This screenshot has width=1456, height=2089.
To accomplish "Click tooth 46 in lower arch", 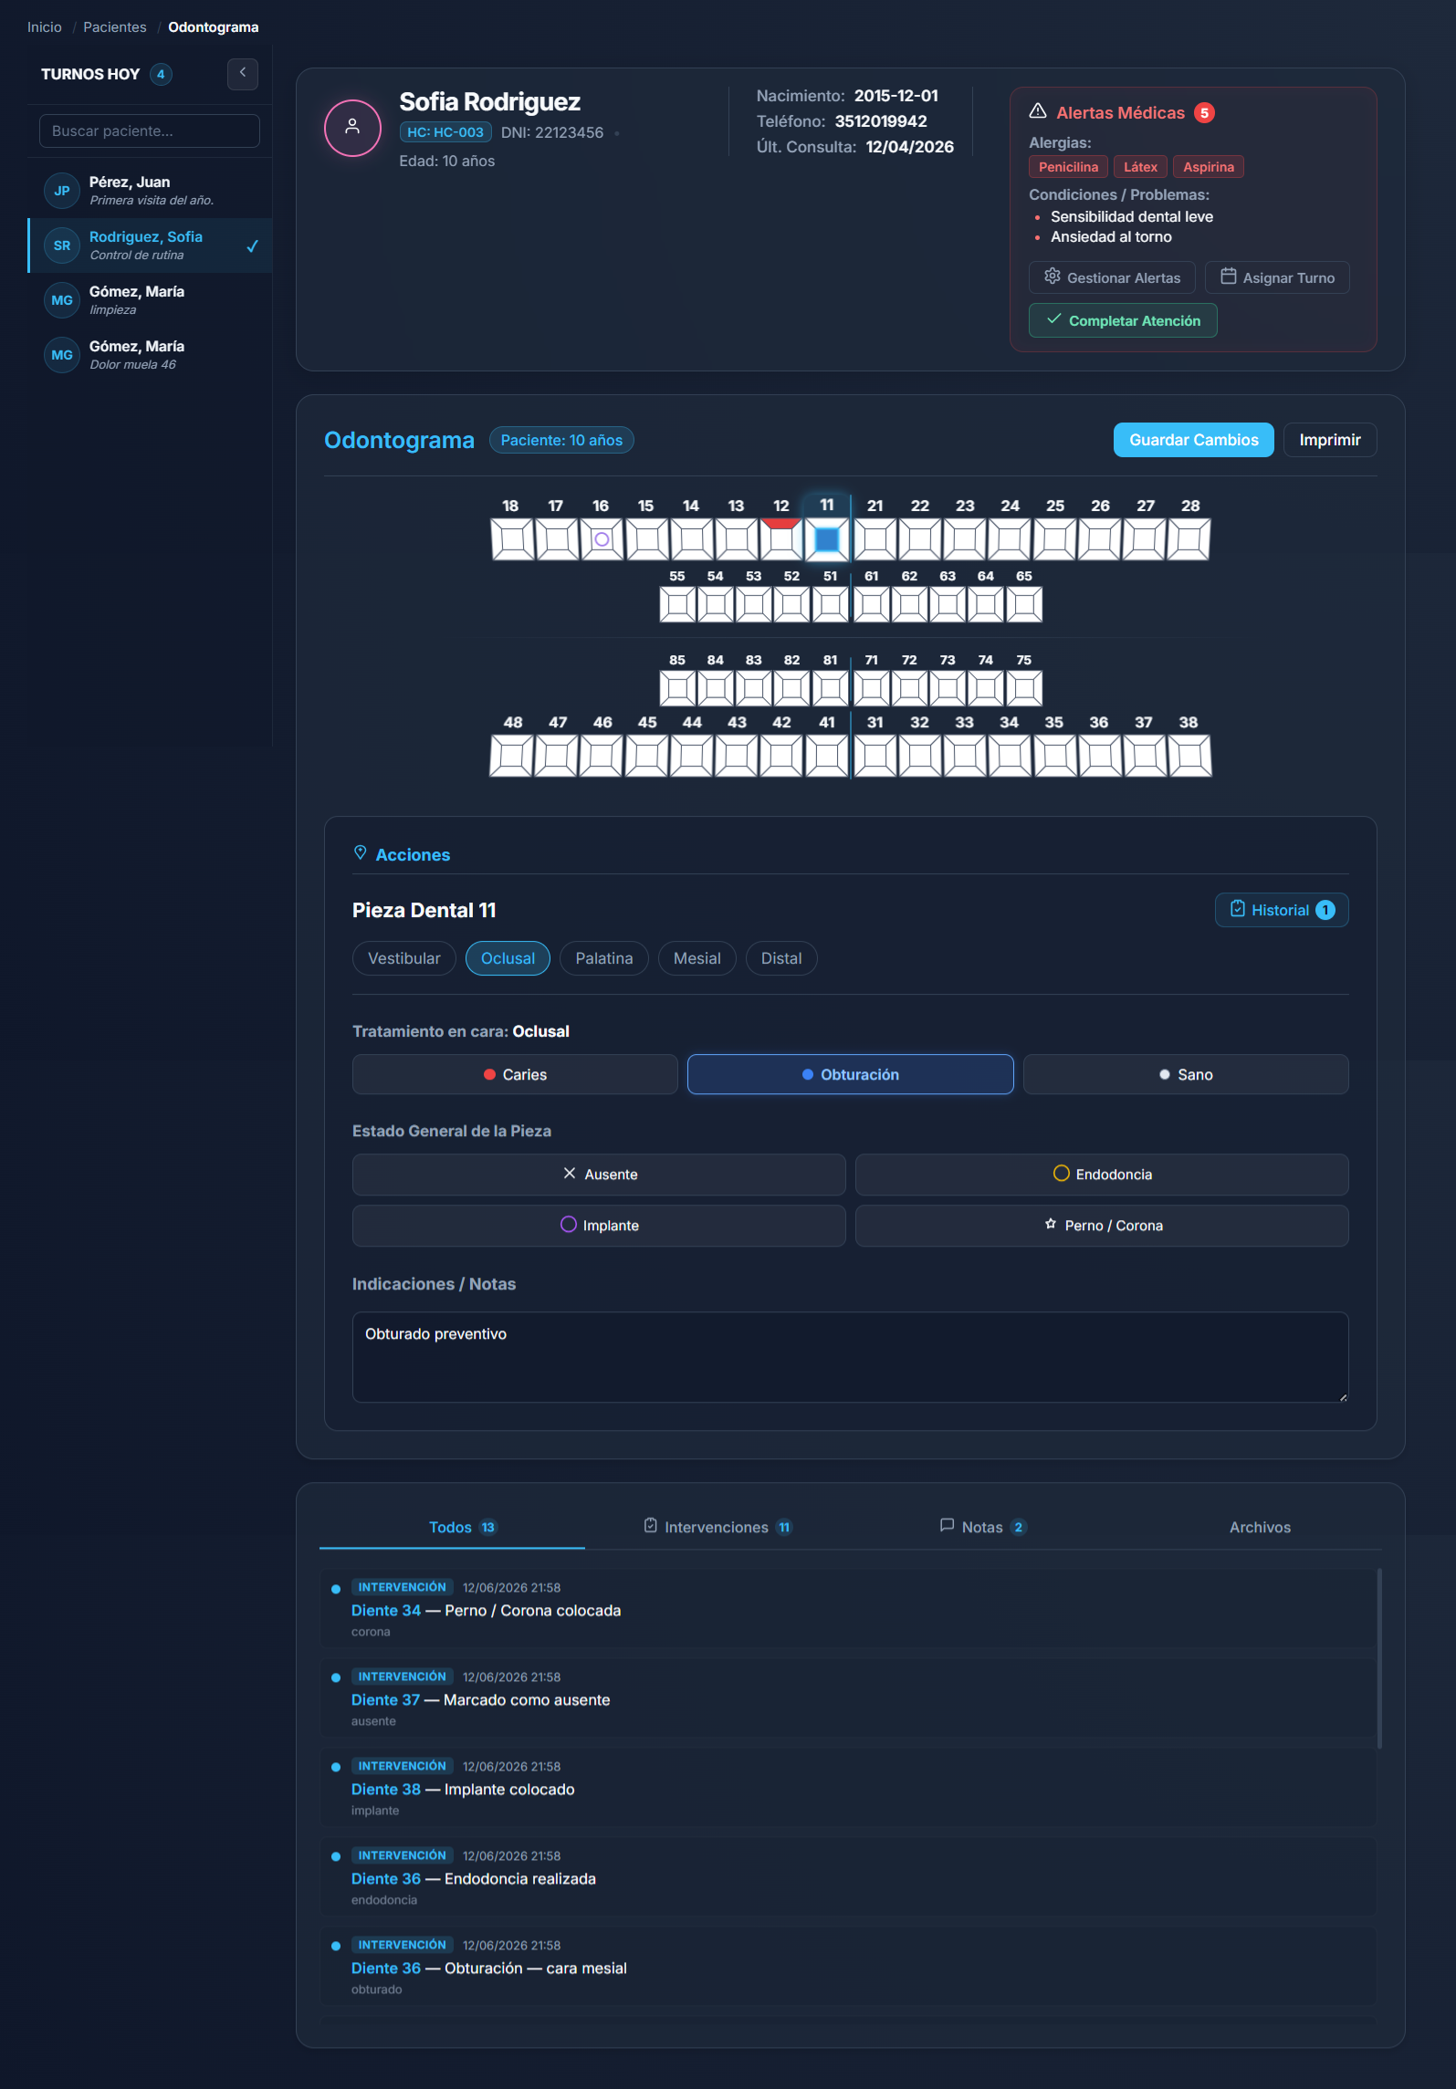I will (x=602, y=756).
